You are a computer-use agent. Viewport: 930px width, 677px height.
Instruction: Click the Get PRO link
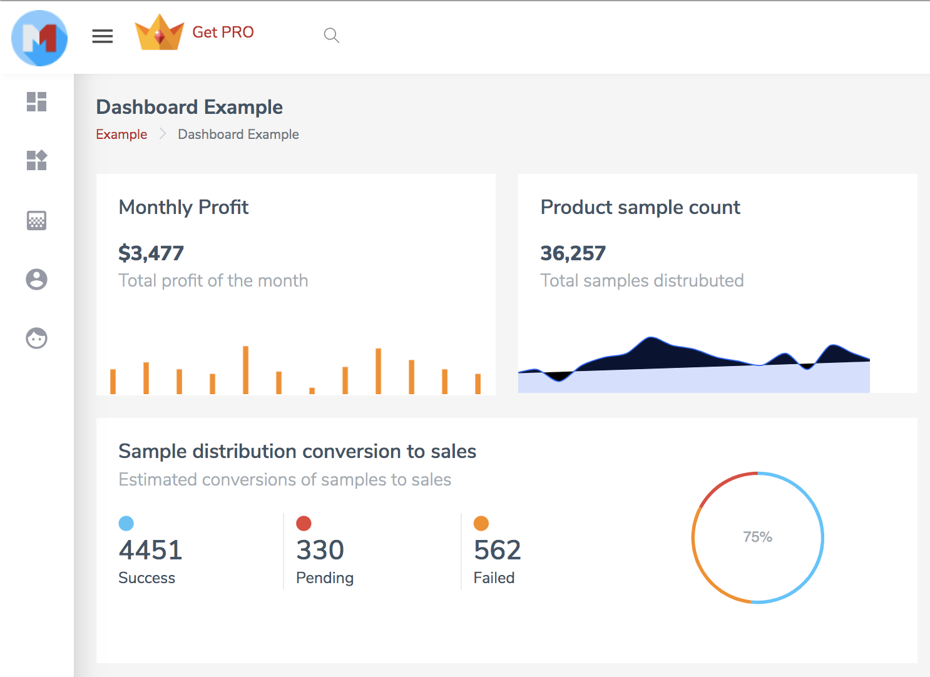click(x=223, y=33)
